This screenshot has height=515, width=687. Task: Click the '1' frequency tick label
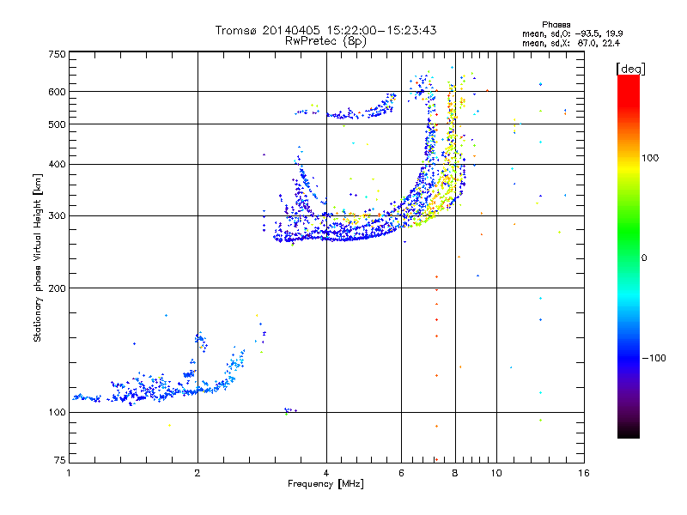[x=69, y=473]
